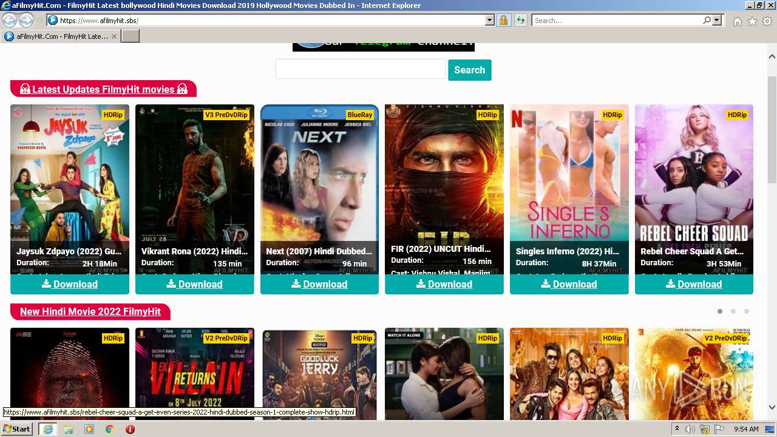Viewport: 777px width, 437px height.
Task: Download Jaysuk Zdpayo (2022) movie
Action: click(70, 284)
